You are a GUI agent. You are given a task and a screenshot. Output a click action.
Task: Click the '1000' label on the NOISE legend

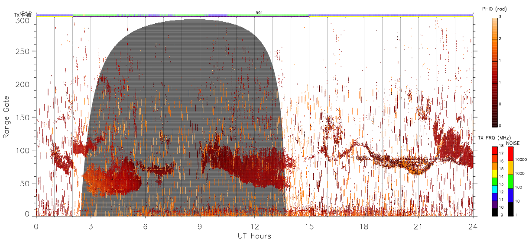pos(520,173)
